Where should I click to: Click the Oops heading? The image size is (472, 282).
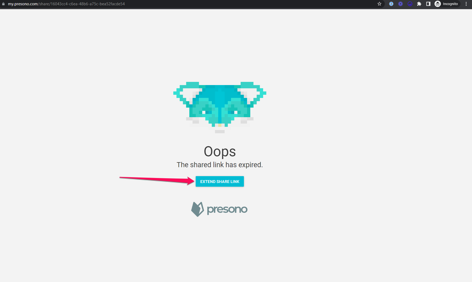tap(220, 152)
